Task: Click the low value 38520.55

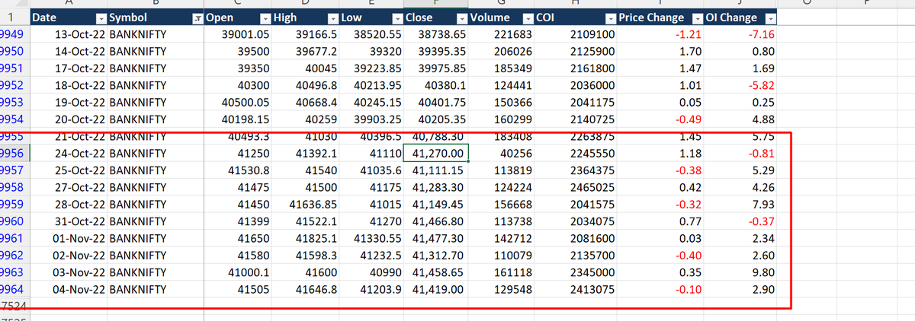Action: (377, 35)
